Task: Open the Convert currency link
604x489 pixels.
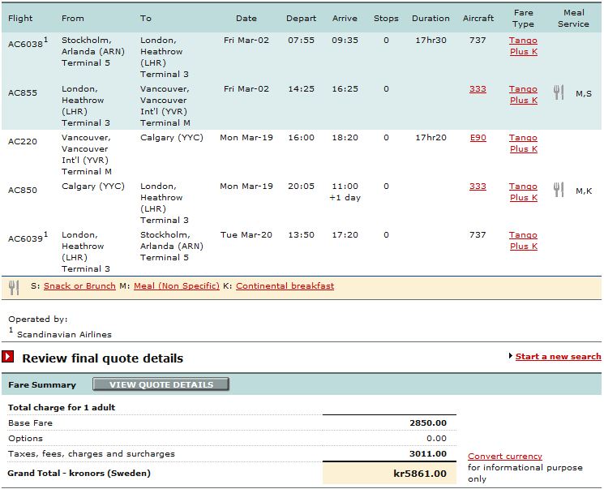Action: pyautogui.click(x=505, y=457)
